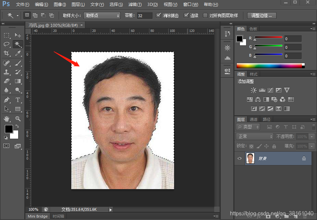Click the 背景 layer thumbnail
This screenshot has height=220, width=317.
click(250, 158)
